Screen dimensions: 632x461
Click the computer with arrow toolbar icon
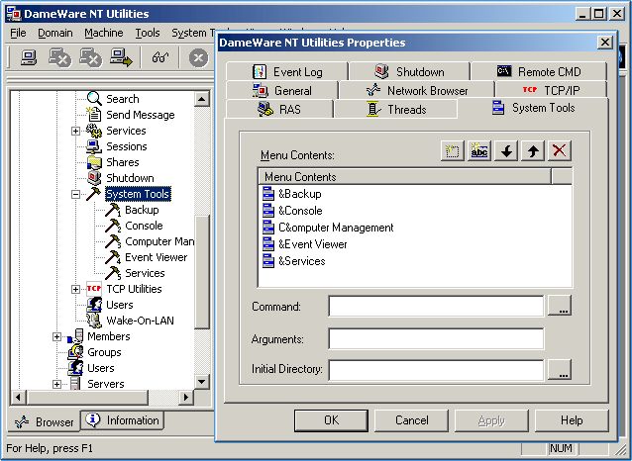coord(121,57)
